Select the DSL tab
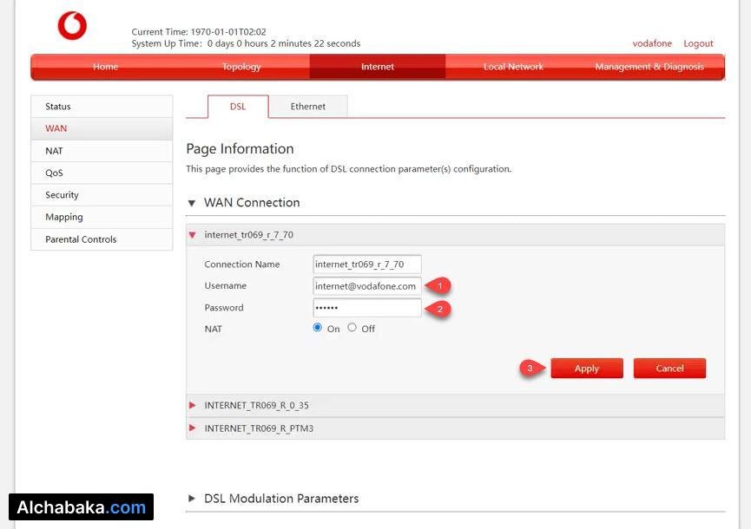This screenshot has height=529, width=751. point(237,106)
